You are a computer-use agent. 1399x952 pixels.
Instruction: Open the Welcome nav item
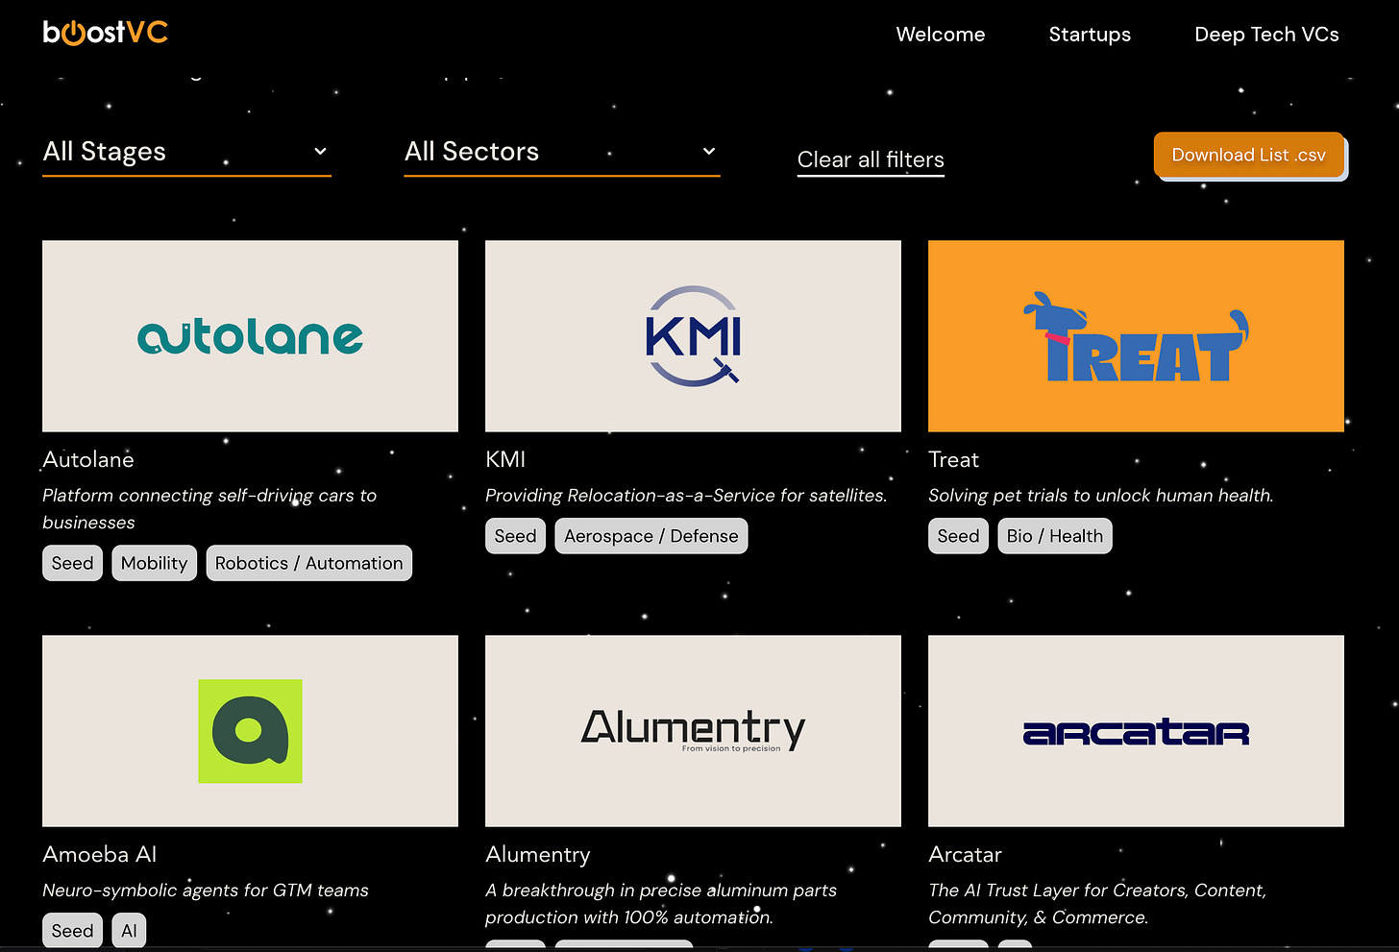pos(941,35)
